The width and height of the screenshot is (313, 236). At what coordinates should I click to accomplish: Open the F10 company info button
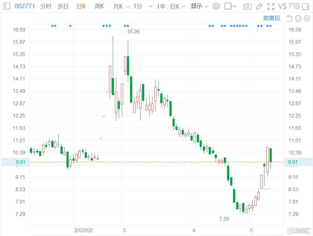tap(294, 6)
